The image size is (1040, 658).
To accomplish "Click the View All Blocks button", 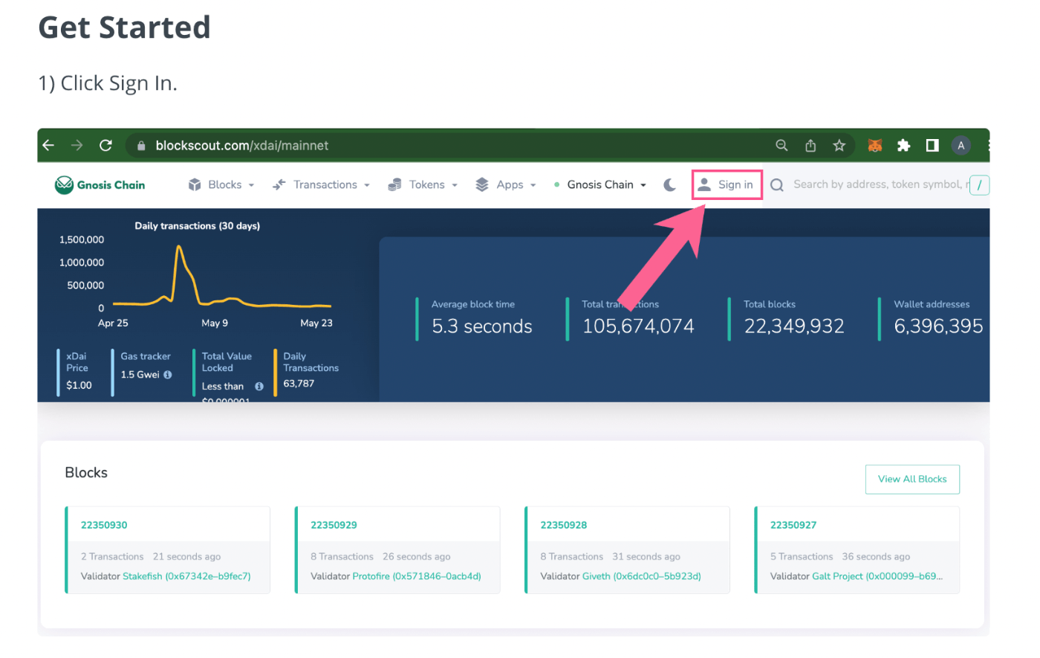I will click(912, 480).
